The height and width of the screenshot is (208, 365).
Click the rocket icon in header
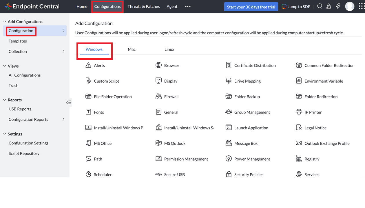329,6
